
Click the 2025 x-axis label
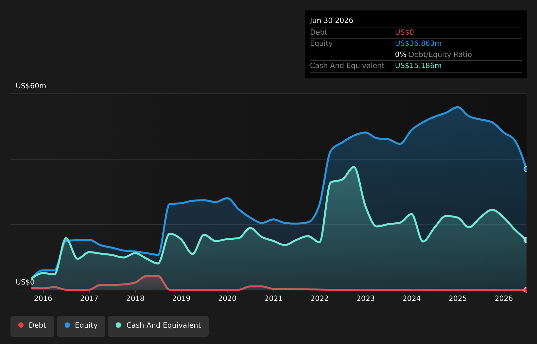(x=458, y=298)
